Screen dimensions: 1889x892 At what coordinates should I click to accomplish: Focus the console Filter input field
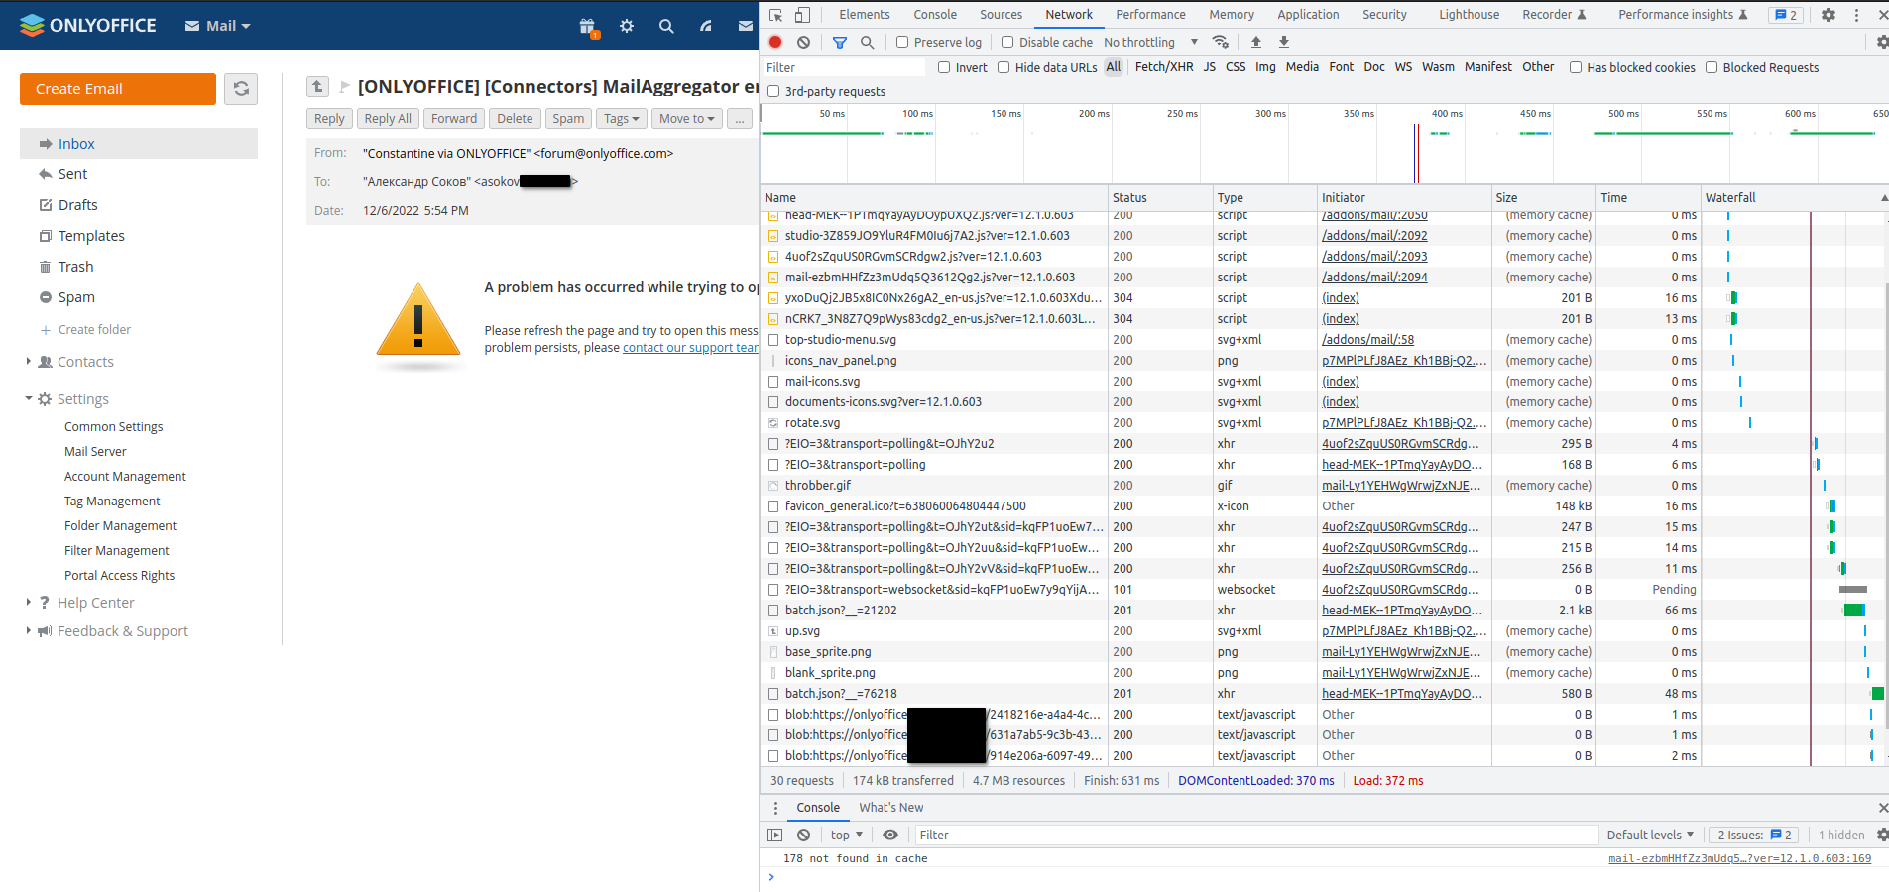pos(1255,836)
